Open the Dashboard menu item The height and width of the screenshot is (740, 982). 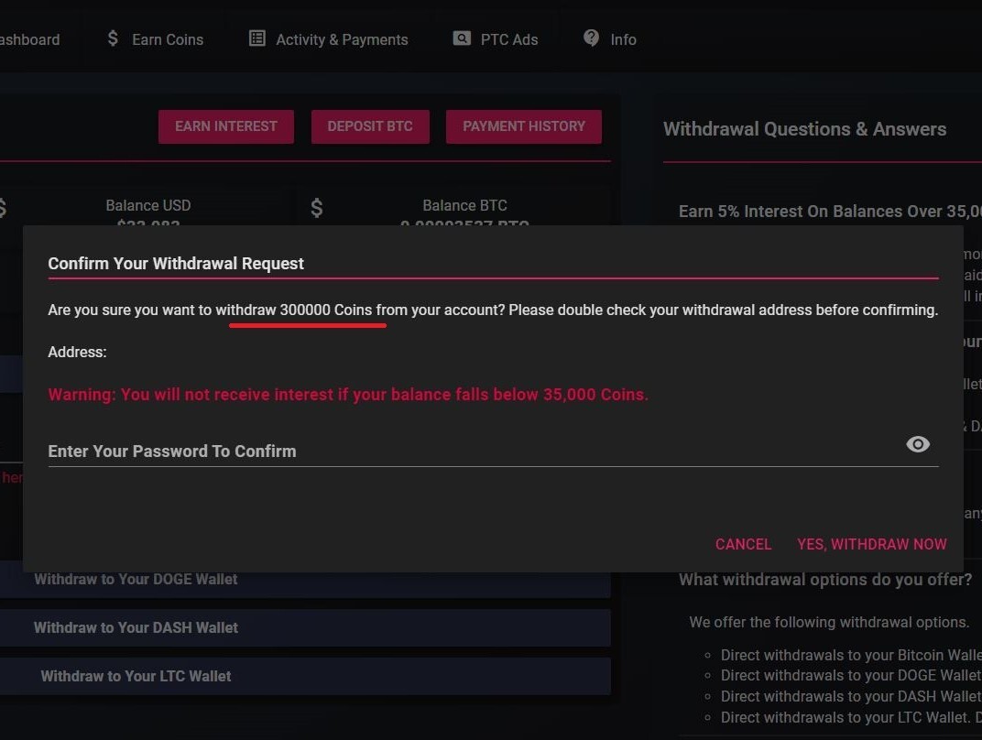pyautogui.click(x=29, y=39)
